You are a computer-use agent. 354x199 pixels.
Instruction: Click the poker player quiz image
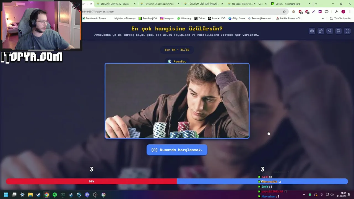click(x=177, y=101)
